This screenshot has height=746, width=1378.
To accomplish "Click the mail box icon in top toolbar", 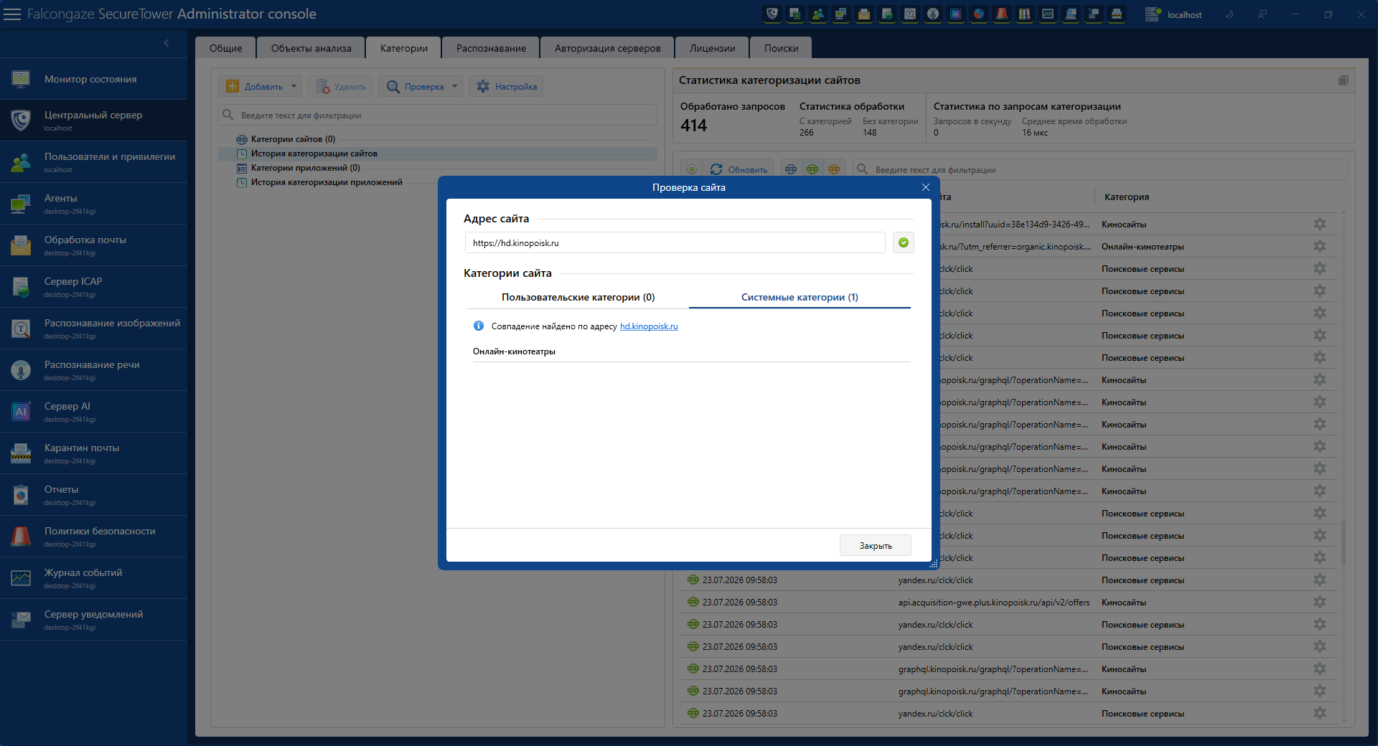I will [864, 14].
